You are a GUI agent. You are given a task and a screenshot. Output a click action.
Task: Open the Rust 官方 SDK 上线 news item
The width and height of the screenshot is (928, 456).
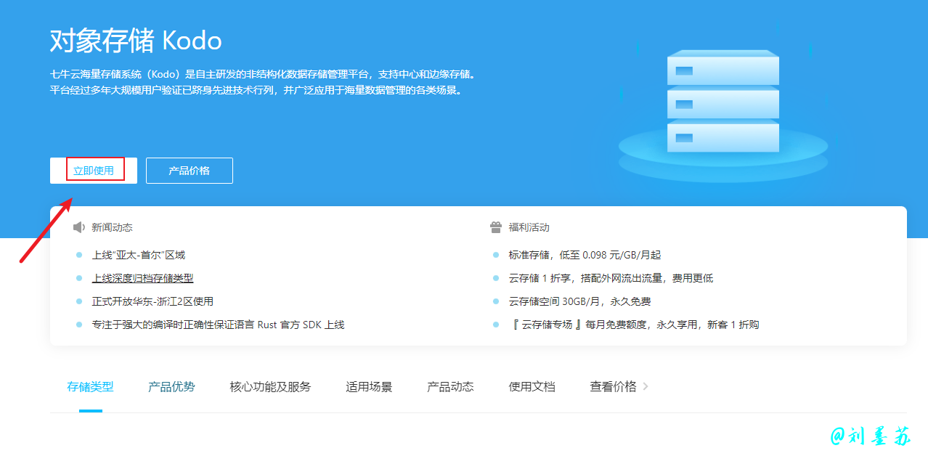click(x=219, y=325)
